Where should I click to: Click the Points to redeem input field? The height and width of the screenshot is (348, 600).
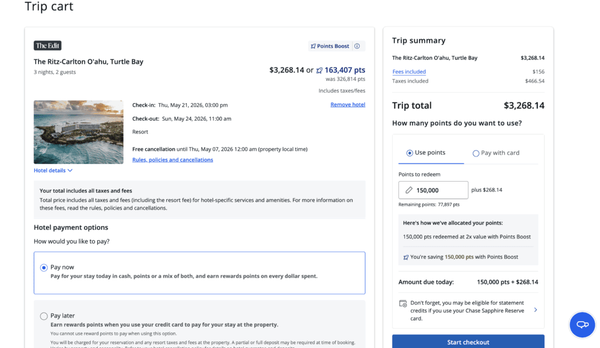439,190
